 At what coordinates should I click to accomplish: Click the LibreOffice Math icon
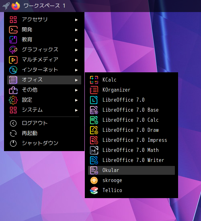click(x=94, y=150)
